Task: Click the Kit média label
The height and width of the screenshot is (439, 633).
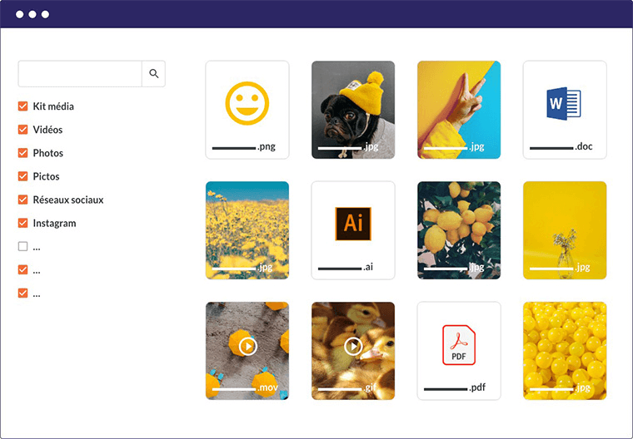Action: [x=53, y=106]
